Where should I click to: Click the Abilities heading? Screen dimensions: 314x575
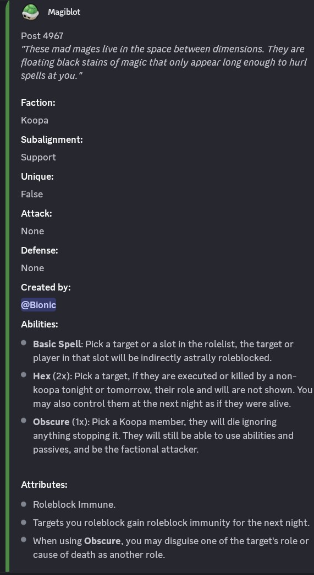40,324
